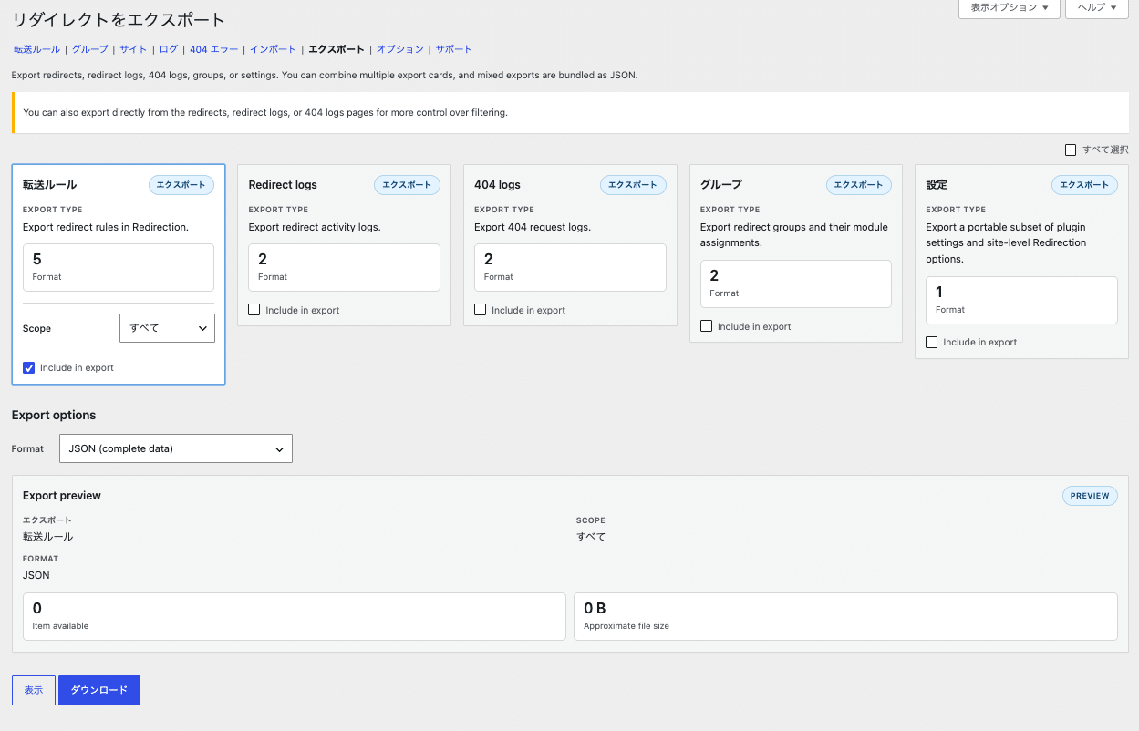Select the エクスポート tab
The image size is (1139, 731).
pos(337,49)
